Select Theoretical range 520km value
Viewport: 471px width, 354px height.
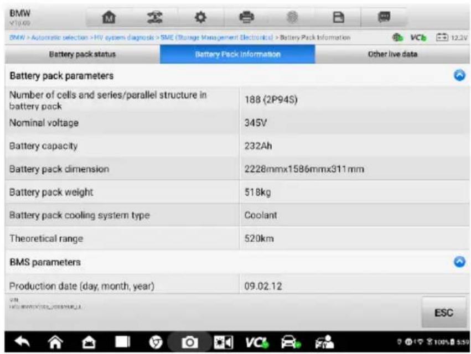click(x=259, y=239)
